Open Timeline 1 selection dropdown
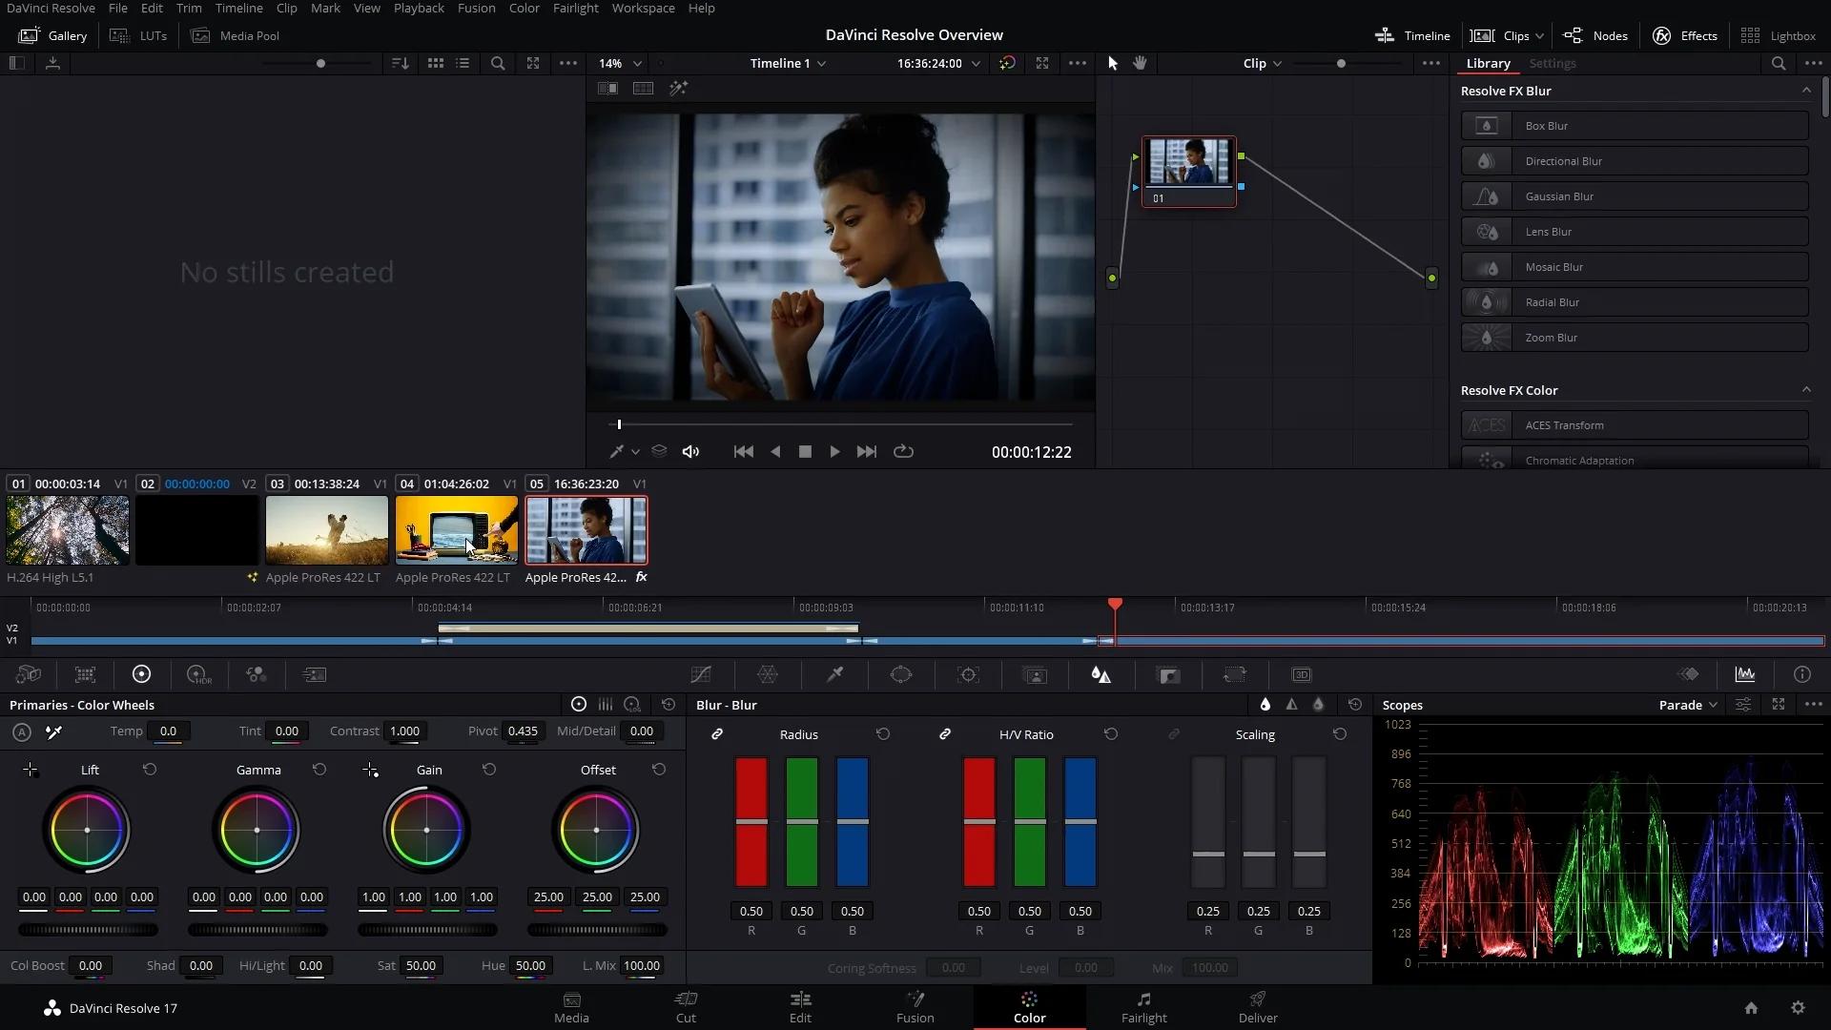This screenshot has width=1831, height=1030. coord(788,63)
